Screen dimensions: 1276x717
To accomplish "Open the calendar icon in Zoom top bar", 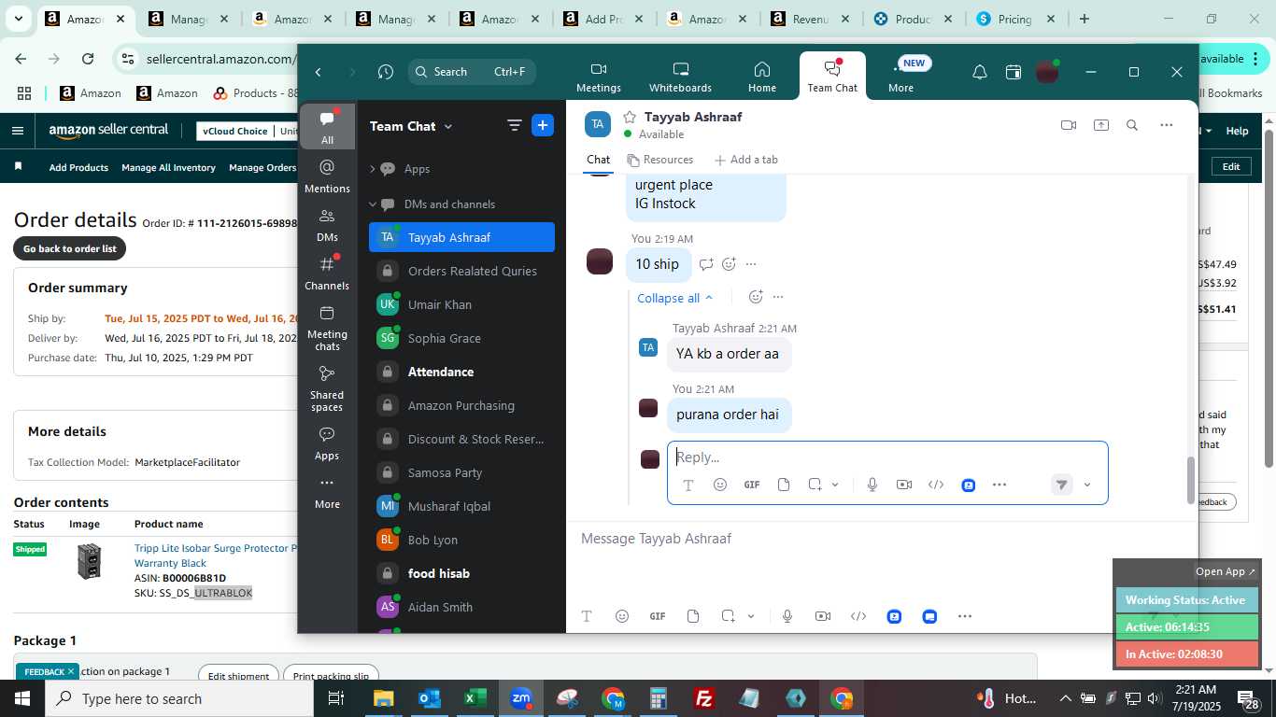I will tap(1014, 72).
